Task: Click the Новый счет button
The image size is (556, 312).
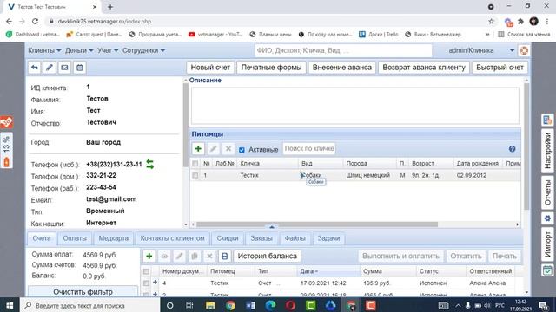Action: [x=210, y=68]
